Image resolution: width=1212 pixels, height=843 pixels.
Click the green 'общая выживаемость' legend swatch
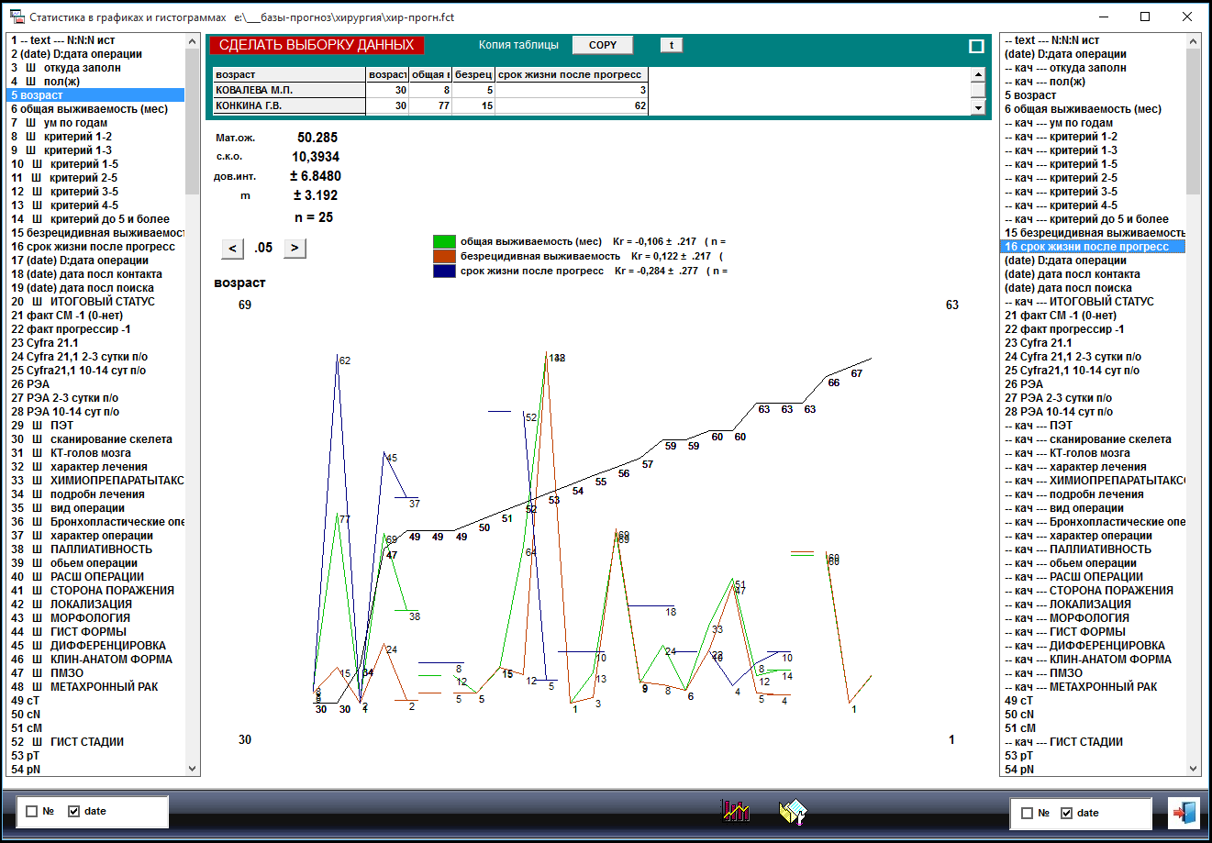(444, 242)
